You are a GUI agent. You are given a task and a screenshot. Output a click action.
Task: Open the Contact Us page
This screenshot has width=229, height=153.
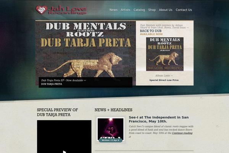tap(184, 10)
